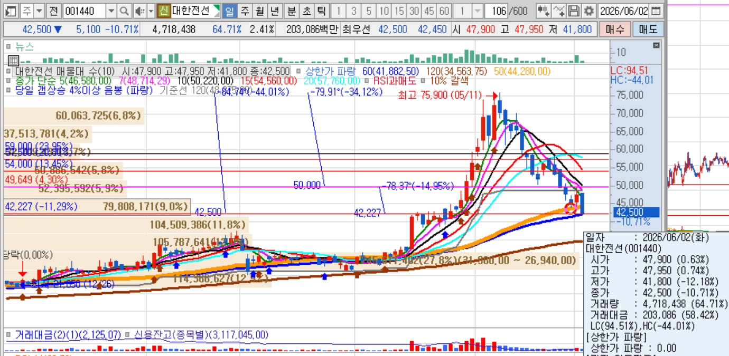Toggle the 뉴스 indicator checkbox

[8, 46]
